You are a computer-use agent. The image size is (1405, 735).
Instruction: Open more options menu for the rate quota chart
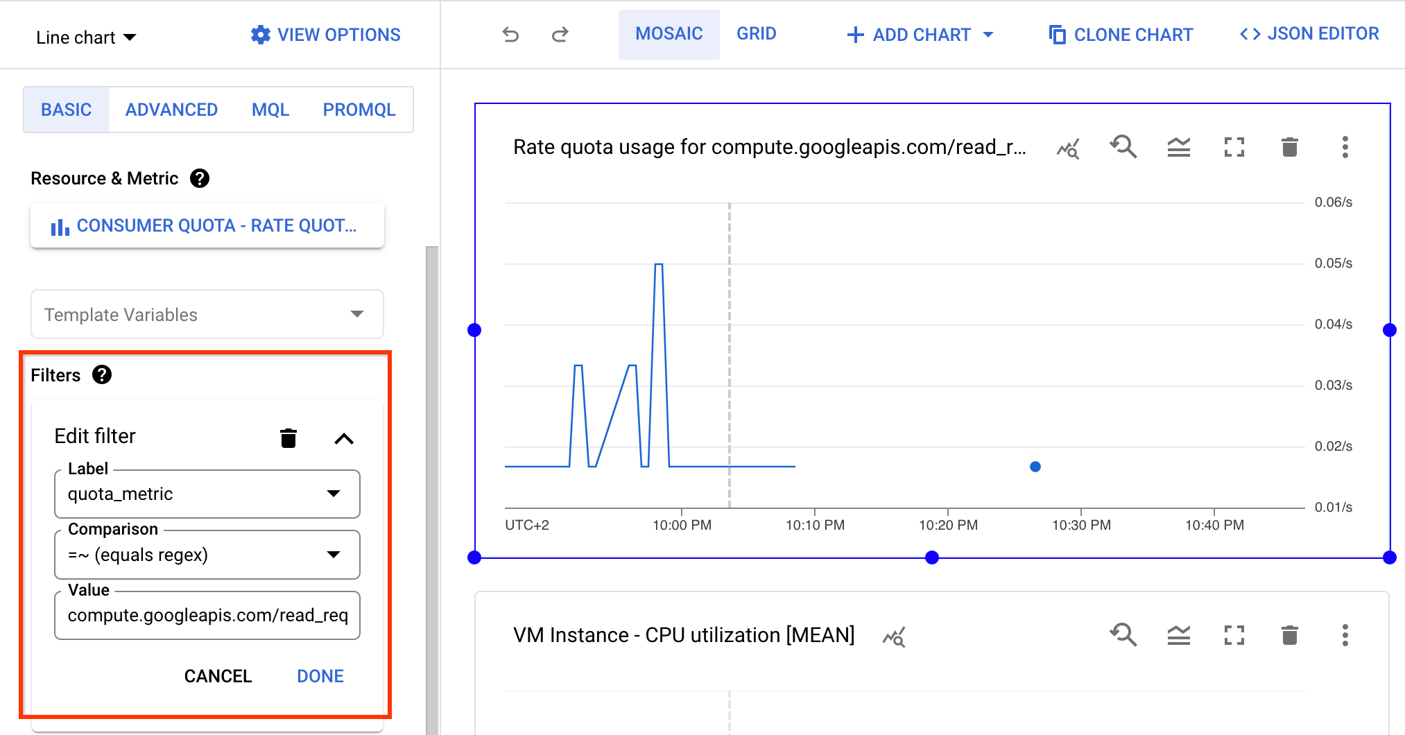click(1345, 147)
